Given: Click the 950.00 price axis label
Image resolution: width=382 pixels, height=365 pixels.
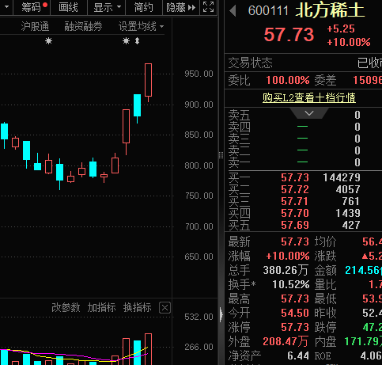Looking at the screenshot, I should [199, 74].
